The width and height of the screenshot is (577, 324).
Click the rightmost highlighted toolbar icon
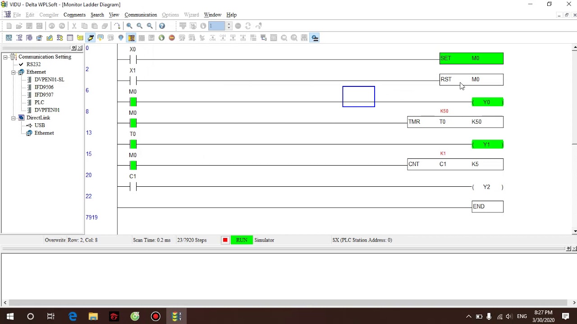[x=315, y=38]
